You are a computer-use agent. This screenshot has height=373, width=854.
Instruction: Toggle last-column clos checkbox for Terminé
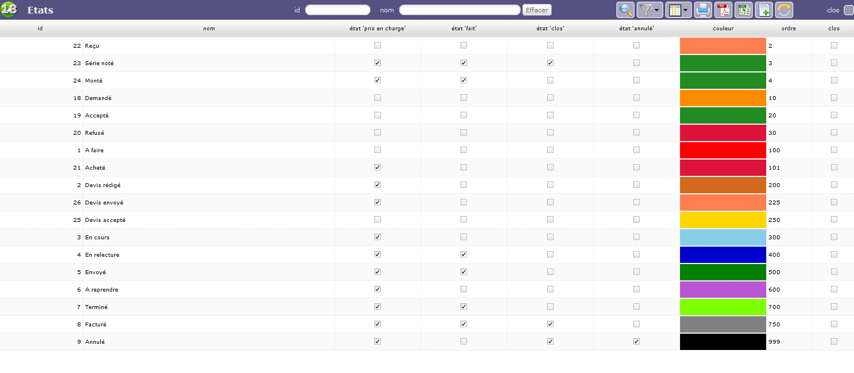[834, 307]
